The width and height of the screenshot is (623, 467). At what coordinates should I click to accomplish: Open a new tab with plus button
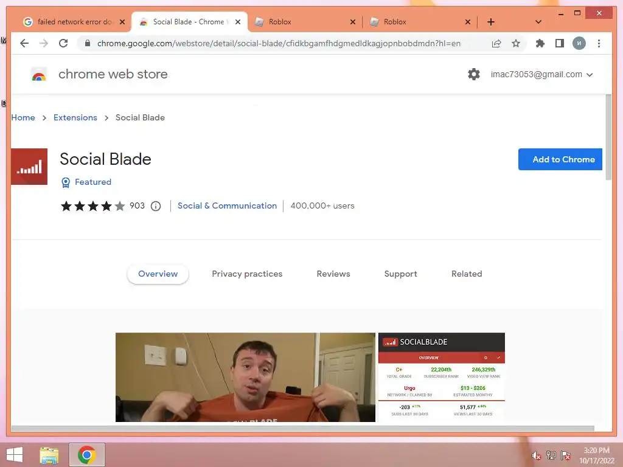[491, 22]
